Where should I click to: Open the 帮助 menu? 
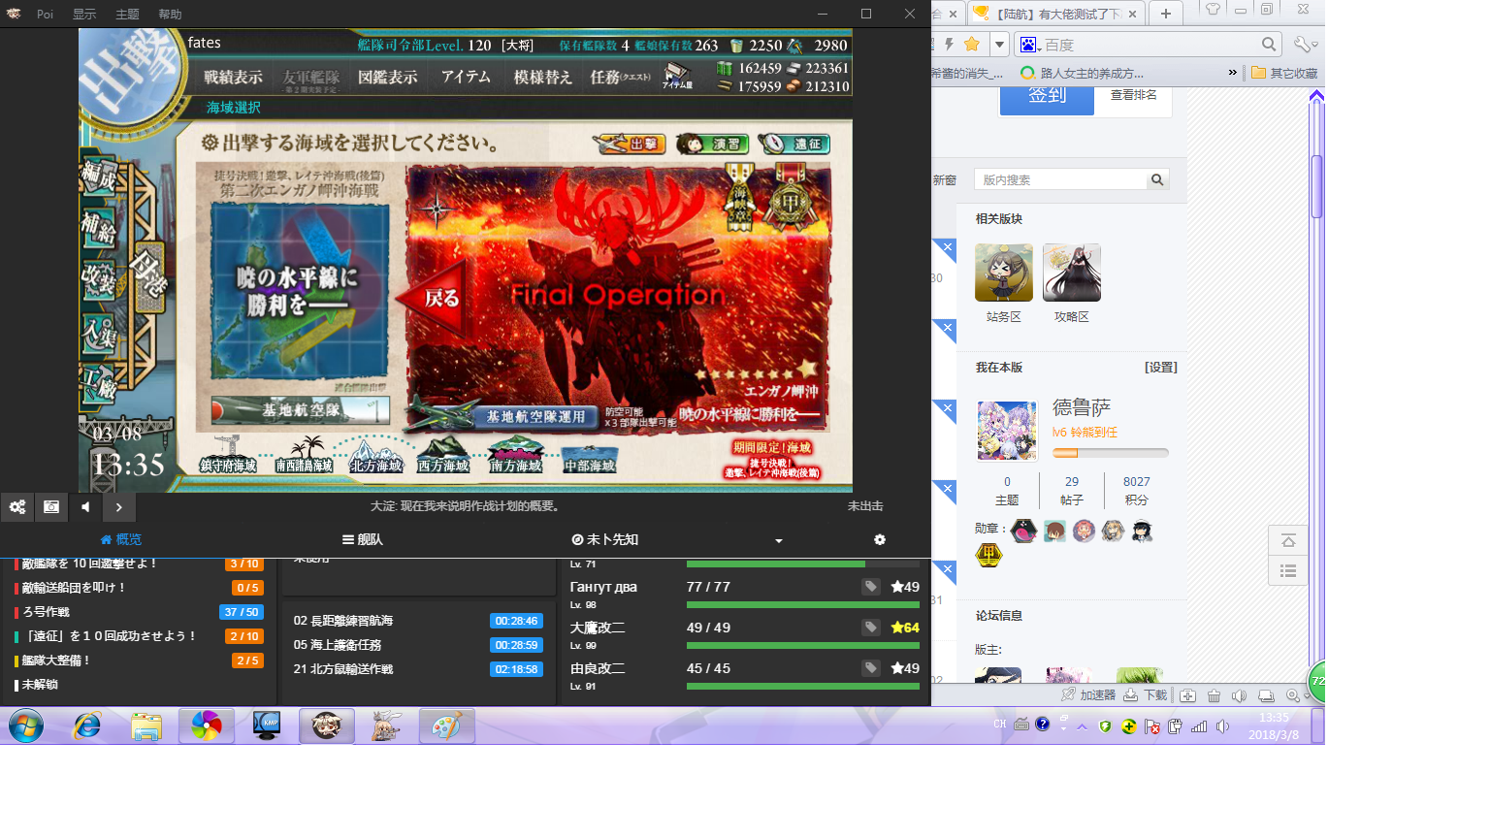(170, 14)
